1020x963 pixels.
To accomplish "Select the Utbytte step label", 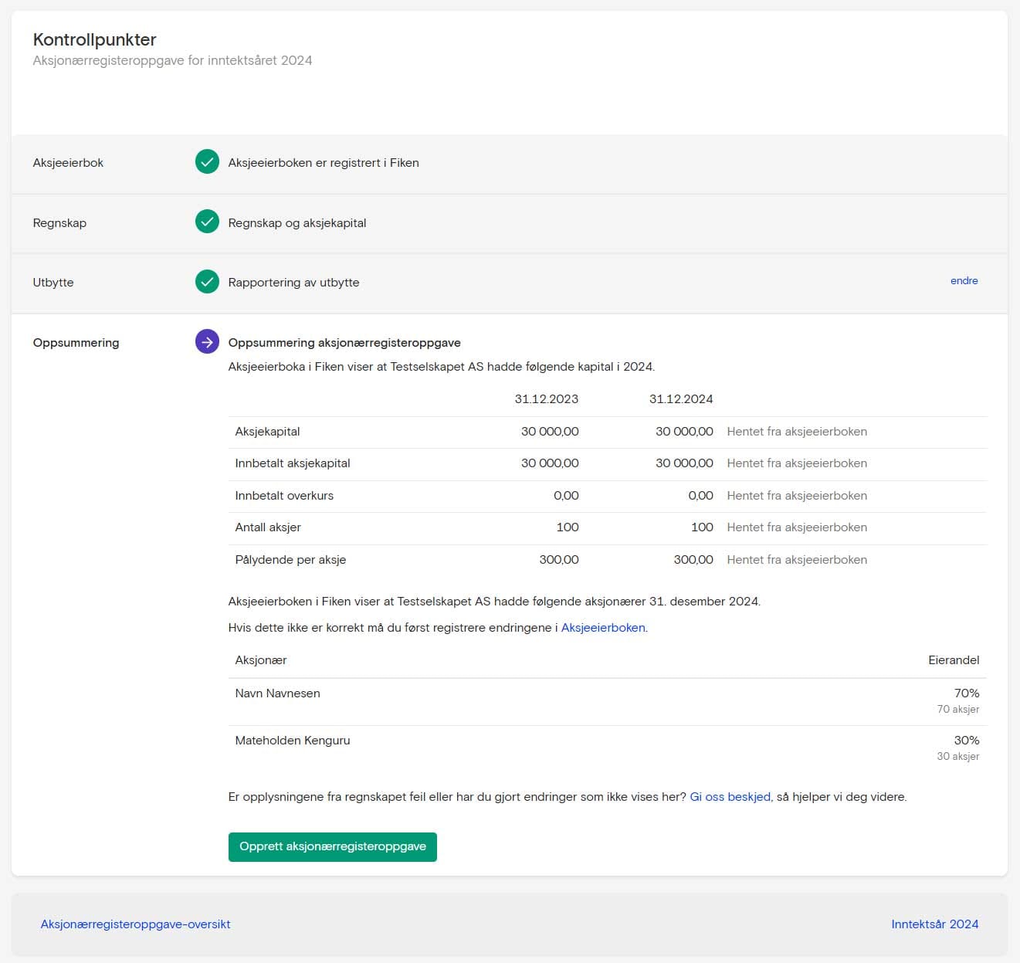I will (53, 283).
